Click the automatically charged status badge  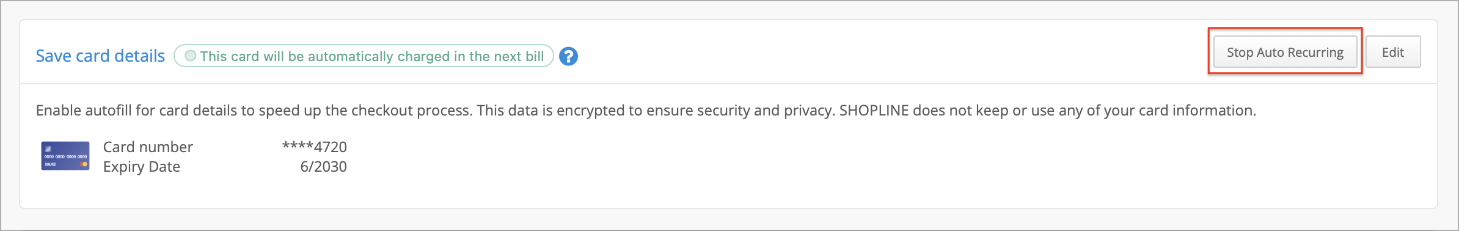click(364, 56)
